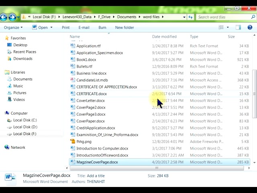257x193 pixels.
Task: Open the Organize menu
Action: [x=13, y=27]
